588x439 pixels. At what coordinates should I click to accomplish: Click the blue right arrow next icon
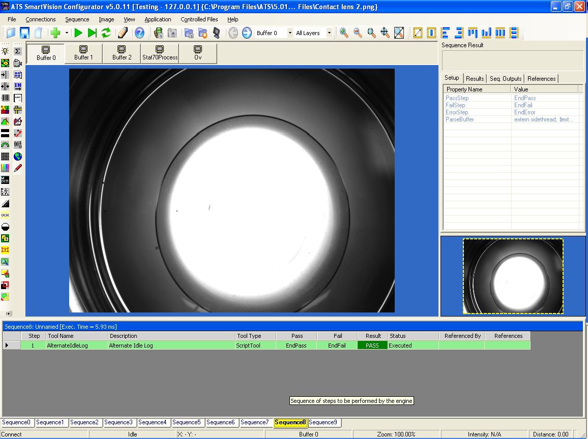(247, 33)
